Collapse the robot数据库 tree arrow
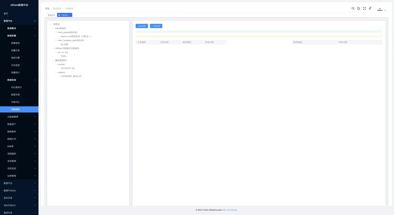This screenshot has width=394, height=215. pos(53,28)
